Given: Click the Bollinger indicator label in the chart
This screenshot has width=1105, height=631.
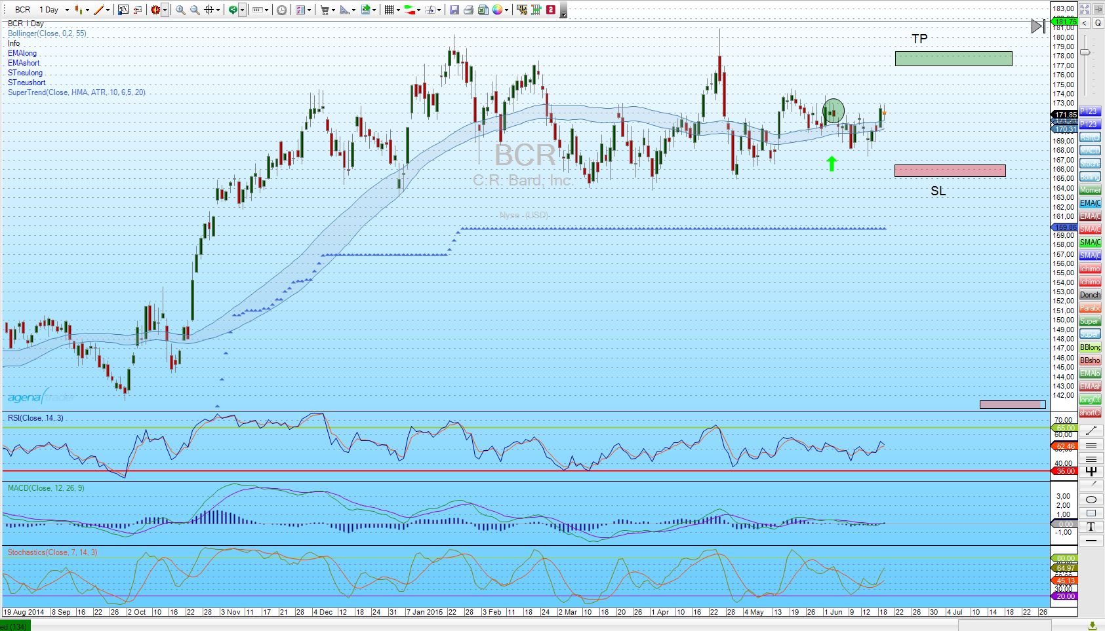Looking at the screenshot, I should tap(47, 33).
